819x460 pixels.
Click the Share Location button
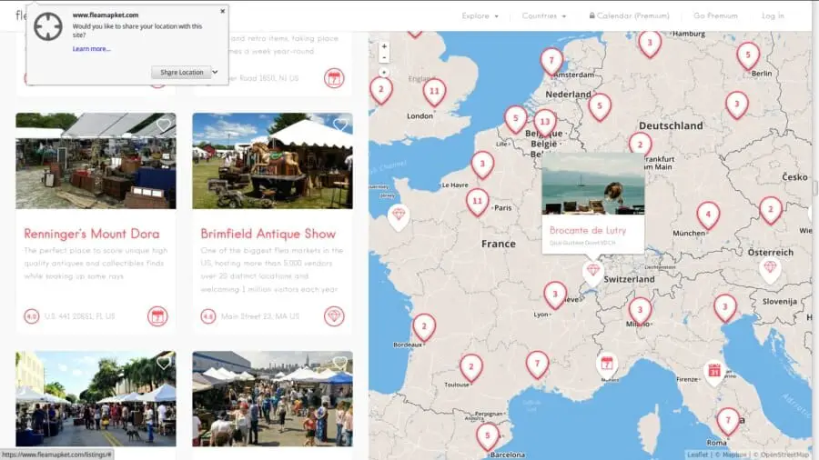181,73
